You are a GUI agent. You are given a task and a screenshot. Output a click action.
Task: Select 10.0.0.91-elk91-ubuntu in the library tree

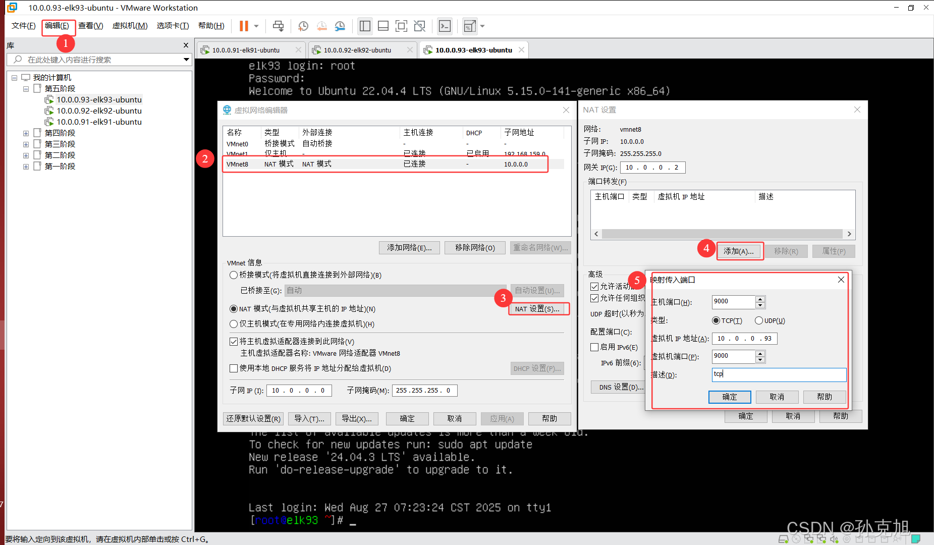coord(99,122)
